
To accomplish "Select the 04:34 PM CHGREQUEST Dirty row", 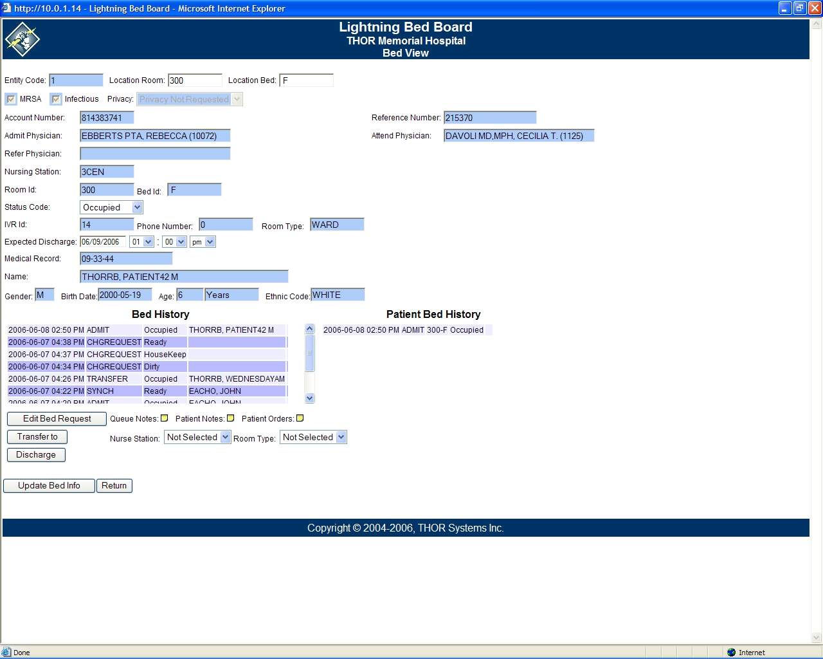I will tap(147, 367).
